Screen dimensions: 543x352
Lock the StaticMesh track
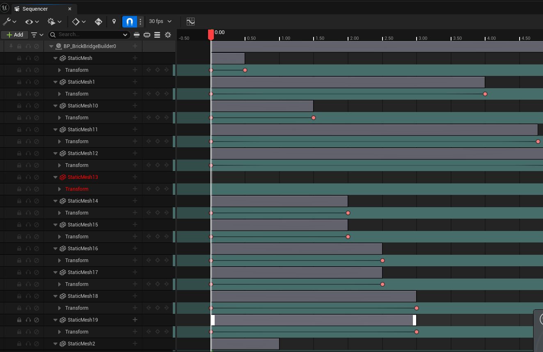pos(19,58)
